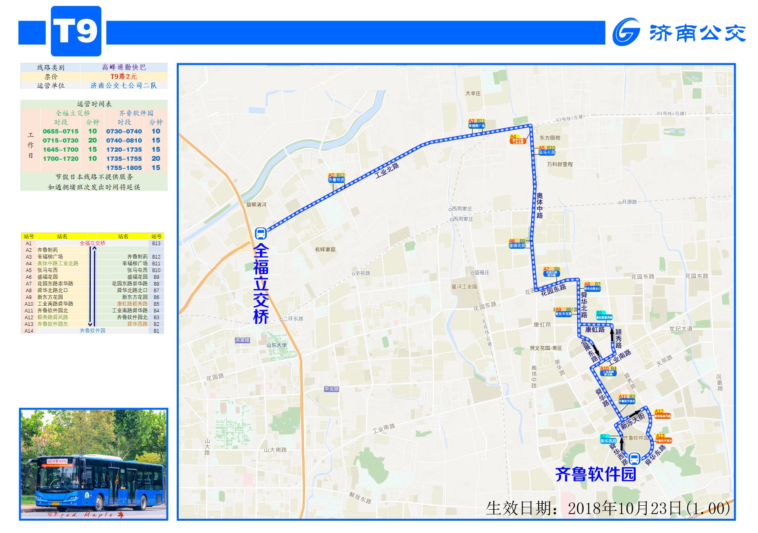This screenshot has height=533, width=758.
Task: Click the 运营时间表 timetable heading
Action: pyautogui.click(x=94, y=104)
